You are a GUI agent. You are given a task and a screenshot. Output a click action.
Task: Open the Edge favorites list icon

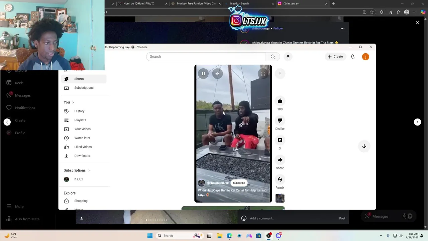399,12
